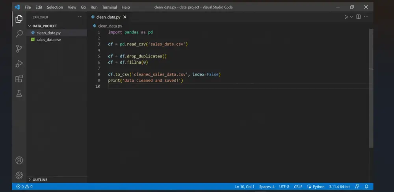Minimize the VS Code window
The image size is (394, 192).
[x=338, y=7]
